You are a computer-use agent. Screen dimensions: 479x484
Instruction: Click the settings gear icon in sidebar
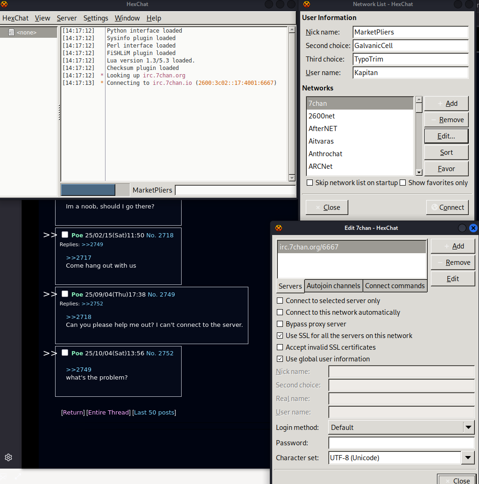(x=8, y=457)
